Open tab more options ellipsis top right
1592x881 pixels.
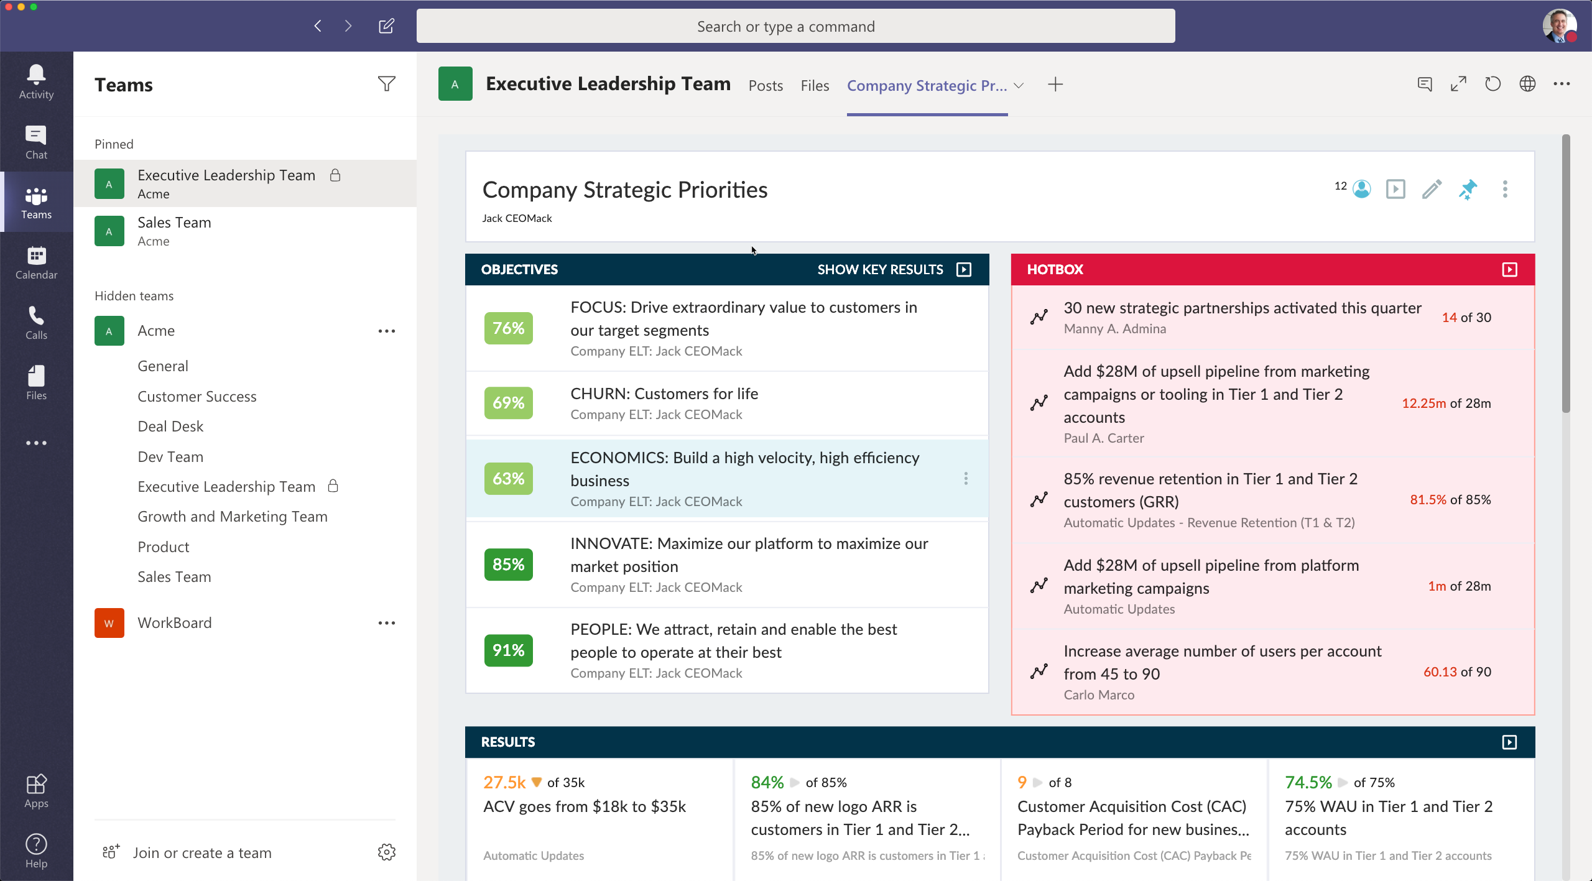(x=1562, y=84)
